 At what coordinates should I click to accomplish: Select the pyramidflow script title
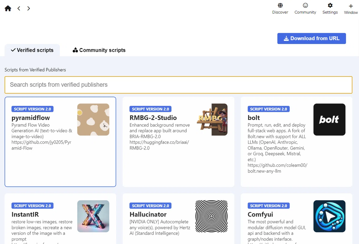tap(31, 118)
